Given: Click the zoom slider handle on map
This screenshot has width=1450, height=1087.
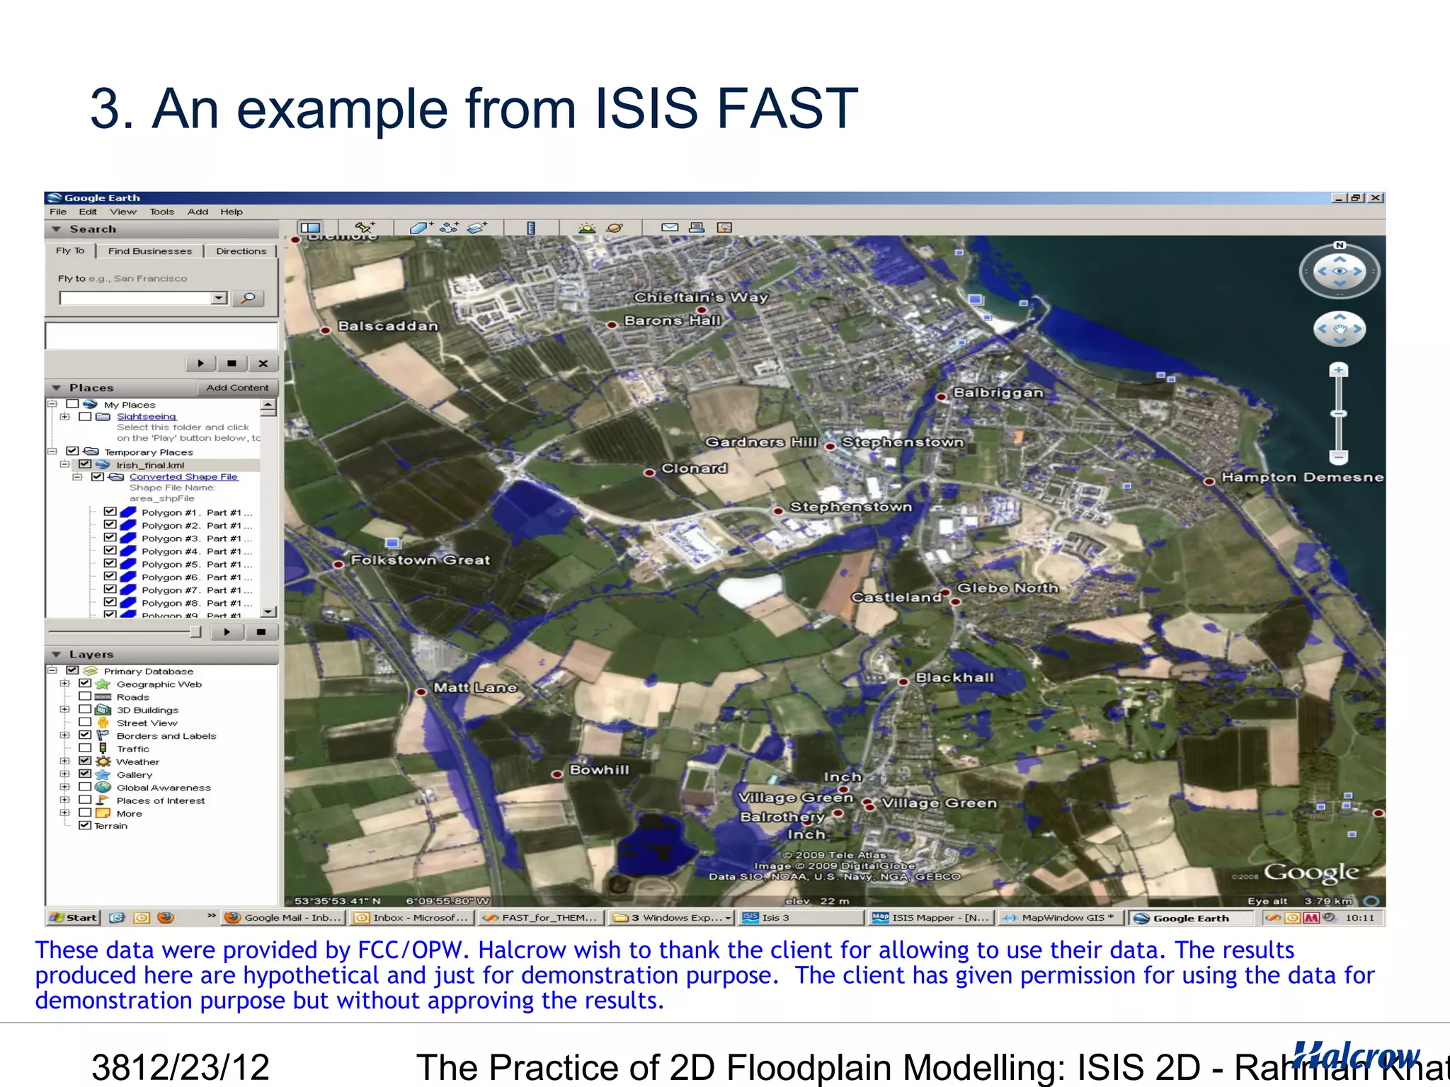Looking at the screenshot, I should [x=1338, y=413].
